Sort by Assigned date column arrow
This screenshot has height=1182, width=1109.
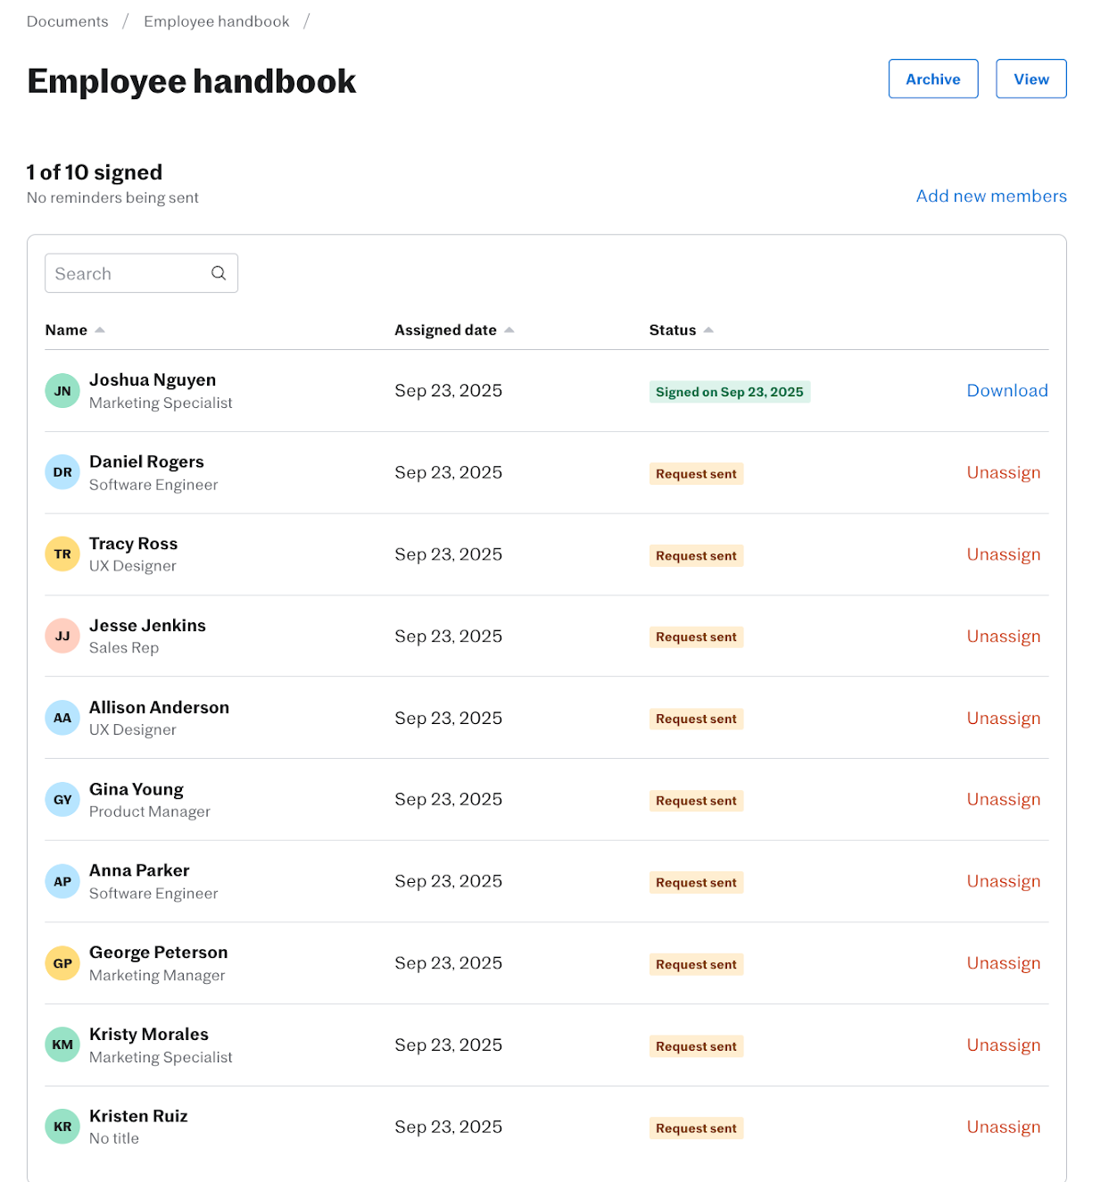[x=509, y=330]
